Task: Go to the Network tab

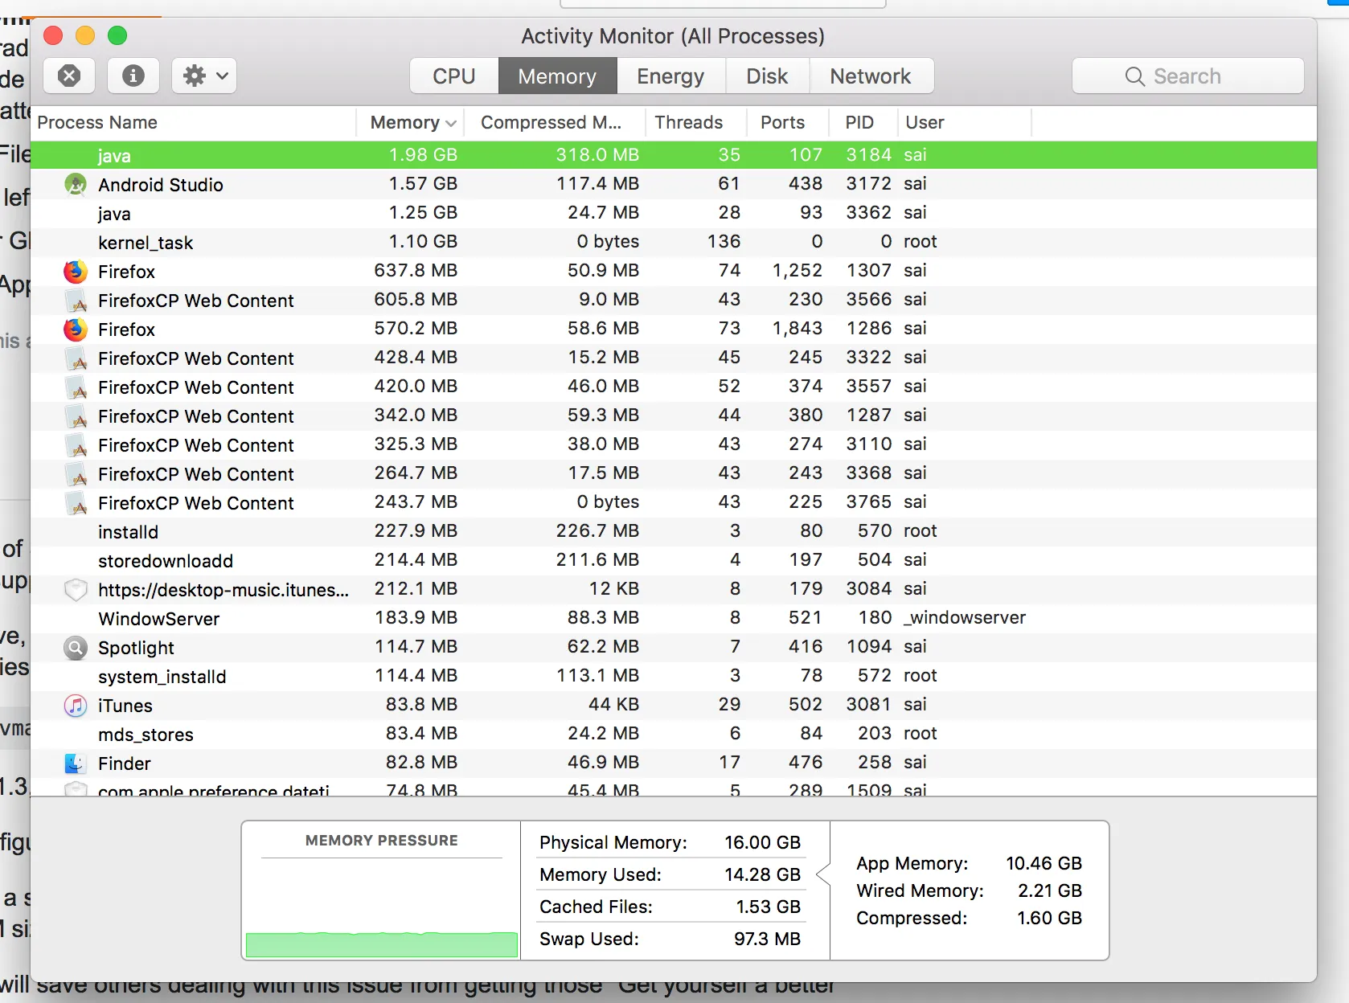Action: [x=871, y=76]
